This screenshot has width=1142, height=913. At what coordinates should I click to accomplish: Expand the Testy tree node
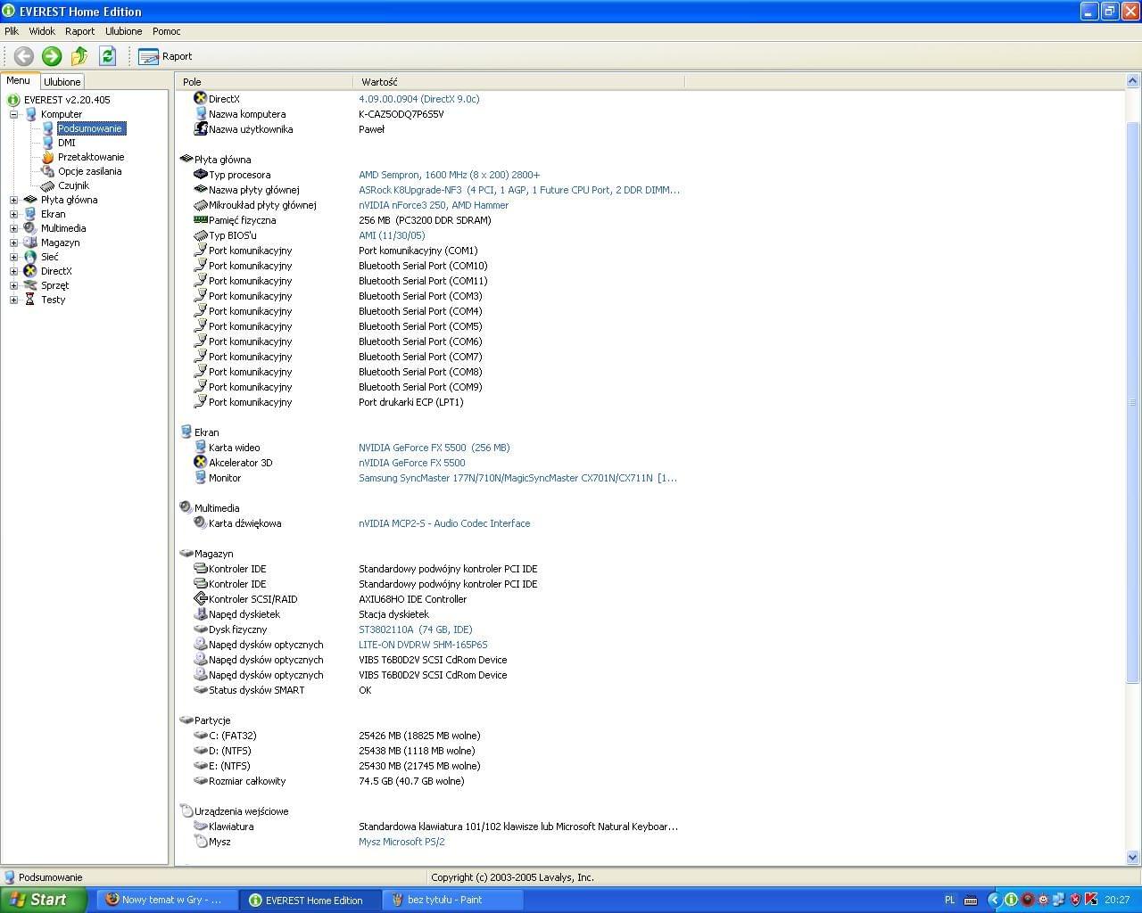[13, 300]
